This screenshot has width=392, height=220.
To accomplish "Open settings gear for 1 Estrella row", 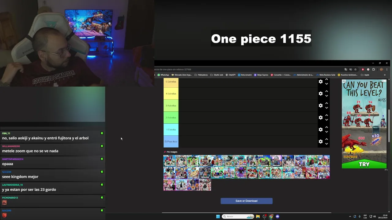I will coord(321,130).
